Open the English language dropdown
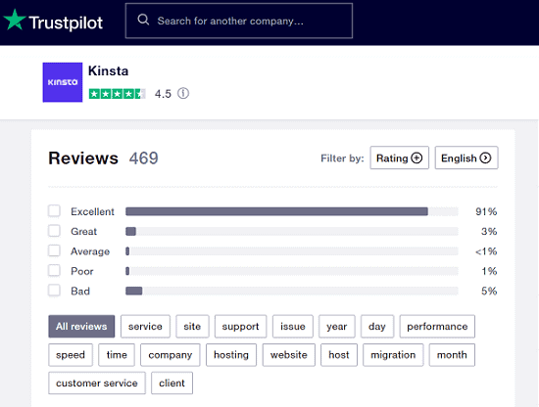539x407 pixels. (x=466, y=158)
